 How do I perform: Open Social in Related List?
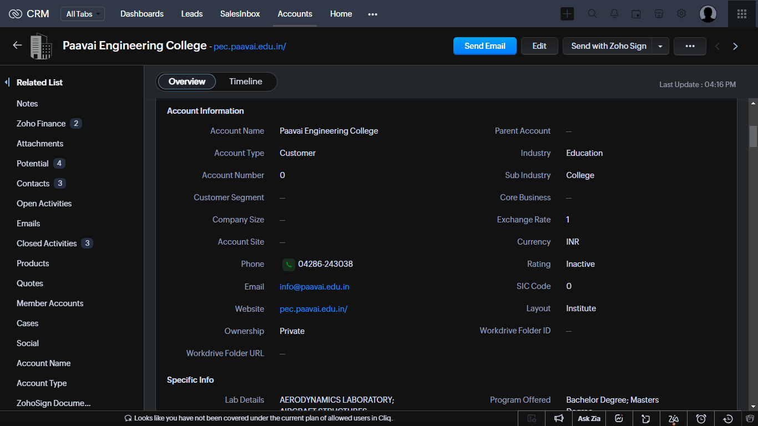28,343
